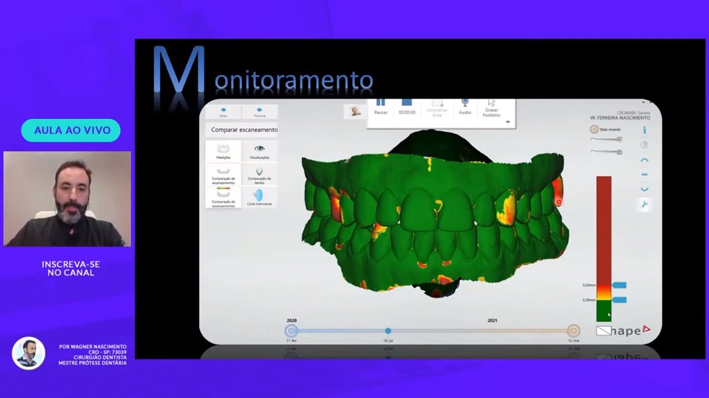The width and height of the screenshot is (709, 398).
Task: Toggle Áudio microphone recording
Action: pos(465,107)
